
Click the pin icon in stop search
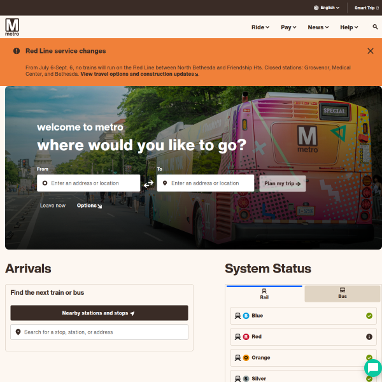click(18, 332)
